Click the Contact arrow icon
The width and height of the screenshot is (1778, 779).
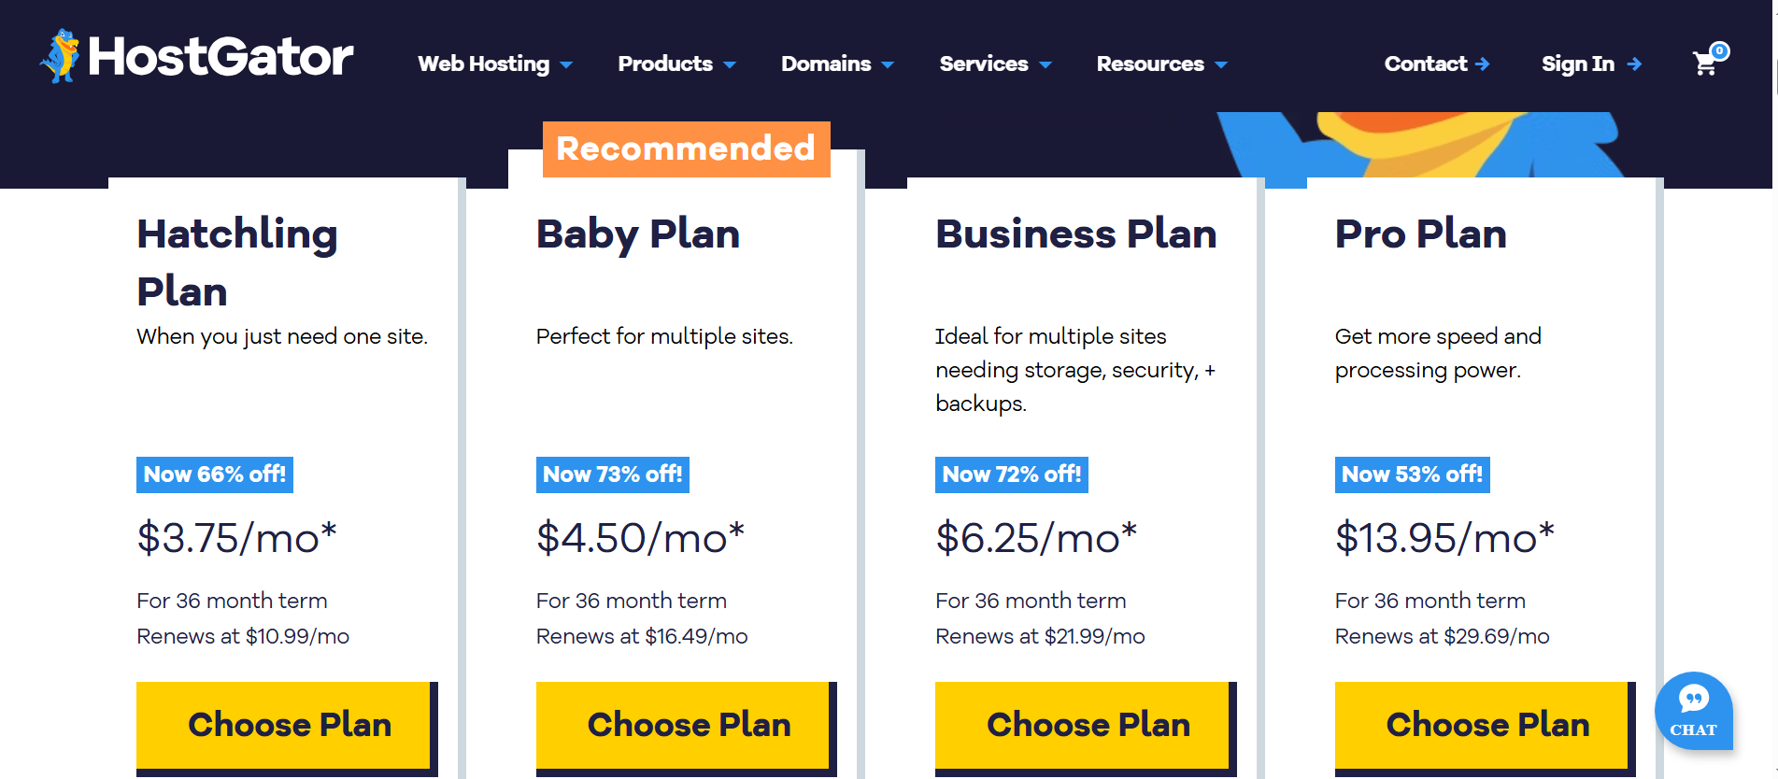(x=1483, y=64)
